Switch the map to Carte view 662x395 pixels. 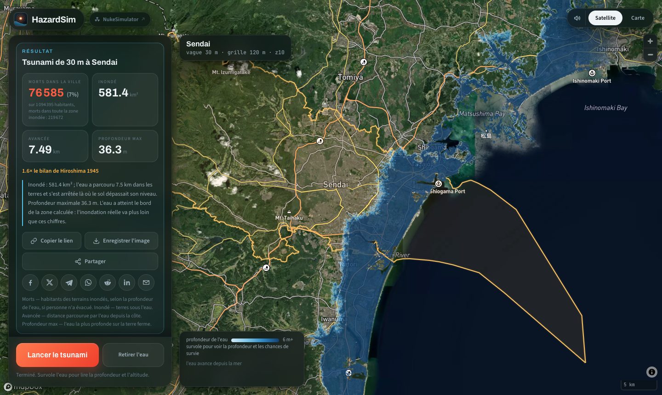[x=638, y=18]
